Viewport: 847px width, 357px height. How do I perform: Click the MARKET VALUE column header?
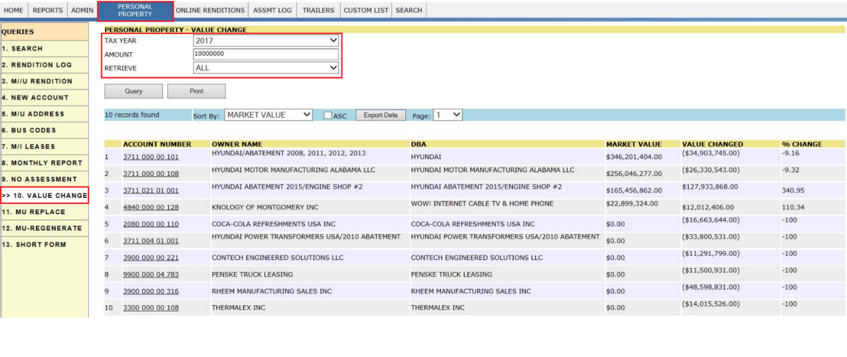tap(634, 144)
